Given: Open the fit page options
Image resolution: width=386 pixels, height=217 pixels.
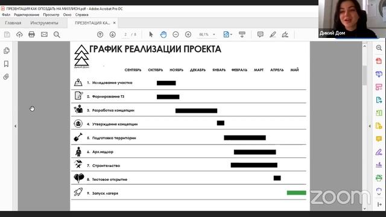Looking at the screenshot, I should coord(227,34).
